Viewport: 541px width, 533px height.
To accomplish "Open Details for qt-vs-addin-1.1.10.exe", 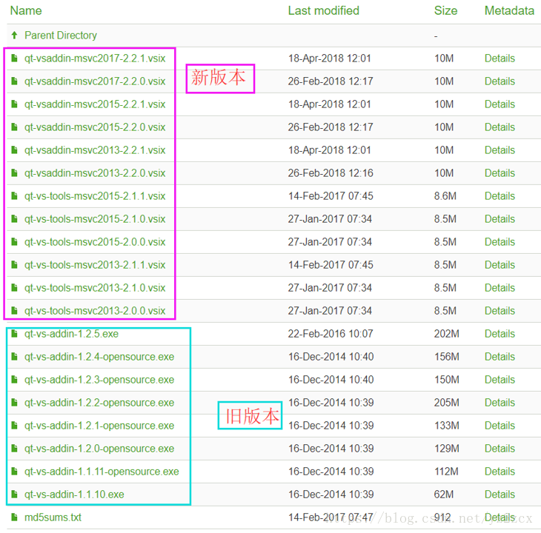I will [499, 495].
